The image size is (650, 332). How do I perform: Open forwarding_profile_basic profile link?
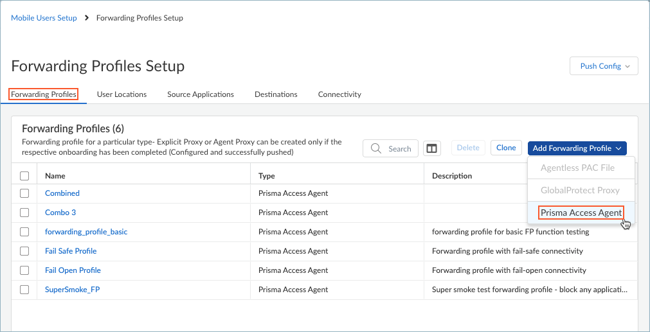coord(86,232)
